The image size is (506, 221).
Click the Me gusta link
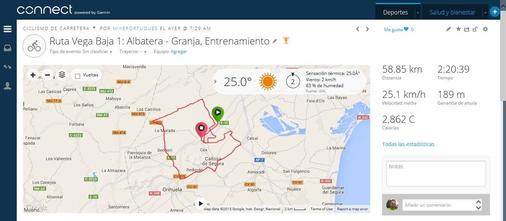click(393, 30)
